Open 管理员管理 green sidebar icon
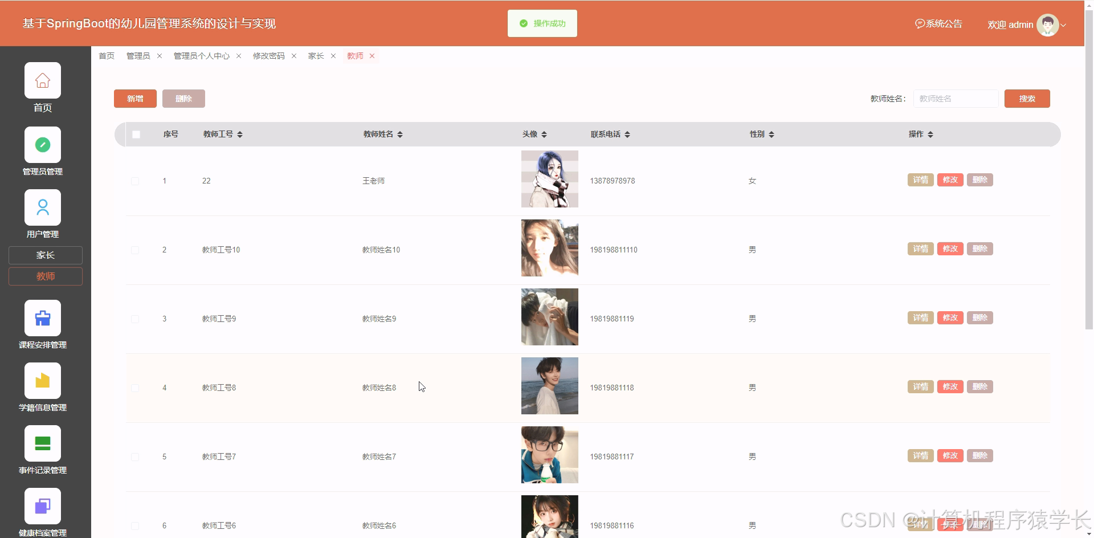The width and height of the screenshot is (1094, 538). pos(43,145)
